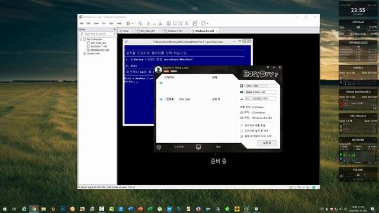Image resolution: width=379 pixels, height=213 pixels.
Task: Open File Explorer from the taskbar
Action: pos(43,209)
